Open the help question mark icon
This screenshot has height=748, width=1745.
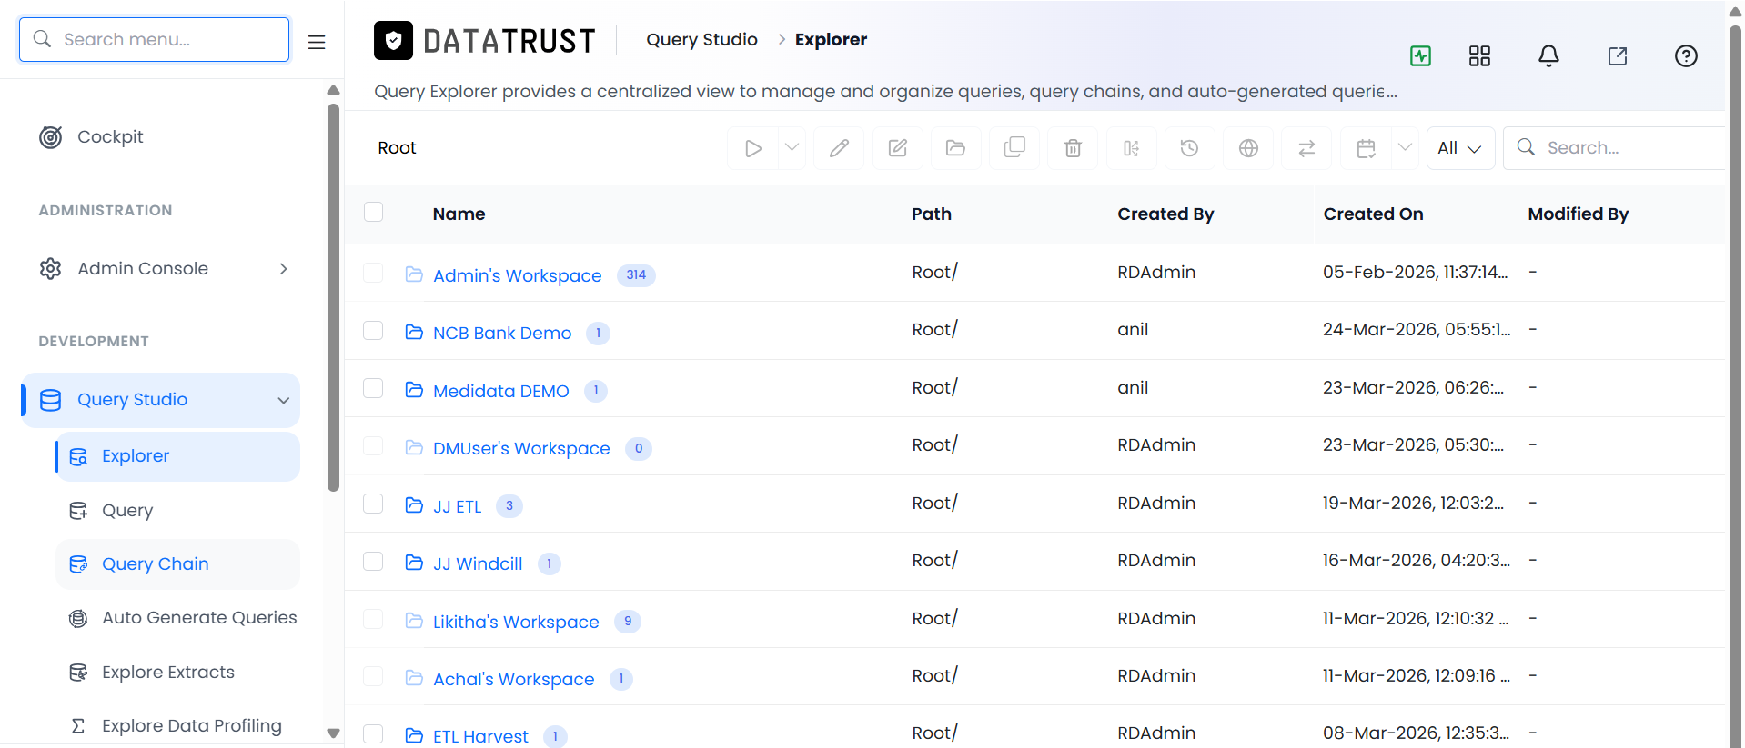point(1686,55)
